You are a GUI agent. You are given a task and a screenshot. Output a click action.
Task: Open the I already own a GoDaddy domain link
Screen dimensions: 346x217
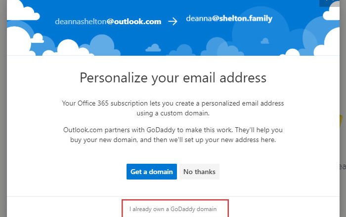(x=173, y=209)
